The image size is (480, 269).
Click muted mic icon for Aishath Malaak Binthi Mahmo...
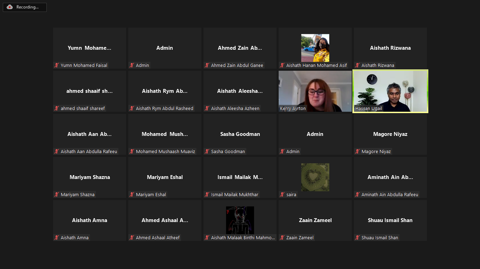207,237
